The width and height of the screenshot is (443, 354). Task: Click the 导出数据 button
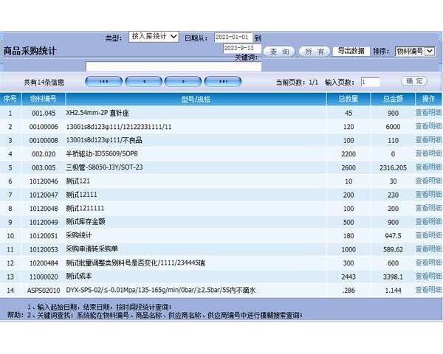(351, 51)
